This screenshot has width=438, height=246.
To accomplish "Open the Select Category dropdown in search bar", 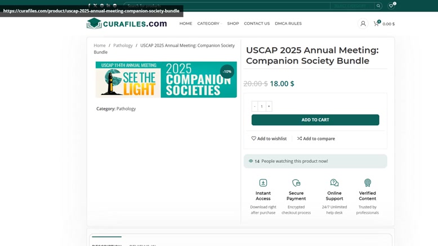I will [x=352, y=6].
